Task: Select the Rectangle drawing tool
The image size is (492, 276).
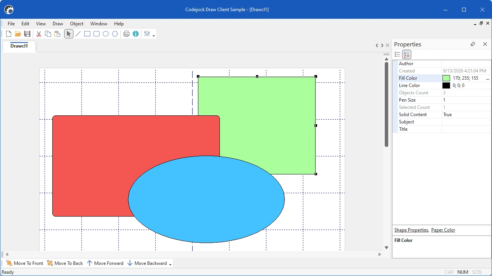Action: [87, 34]
